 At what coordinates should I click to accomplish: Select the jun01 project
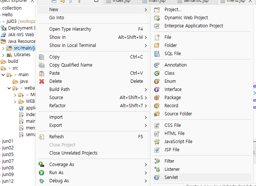(x=8, y=141)
